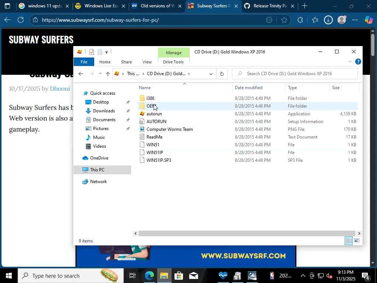This screenshot has width=377, height=283.
Task: Switch to Windows Live Essentials browser tab
Action: (101, 6)
